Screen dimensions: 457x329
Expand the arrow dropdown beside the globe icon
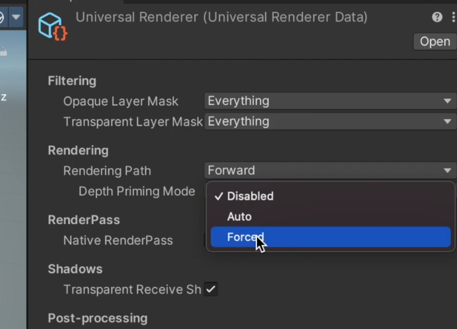point(16,17)
